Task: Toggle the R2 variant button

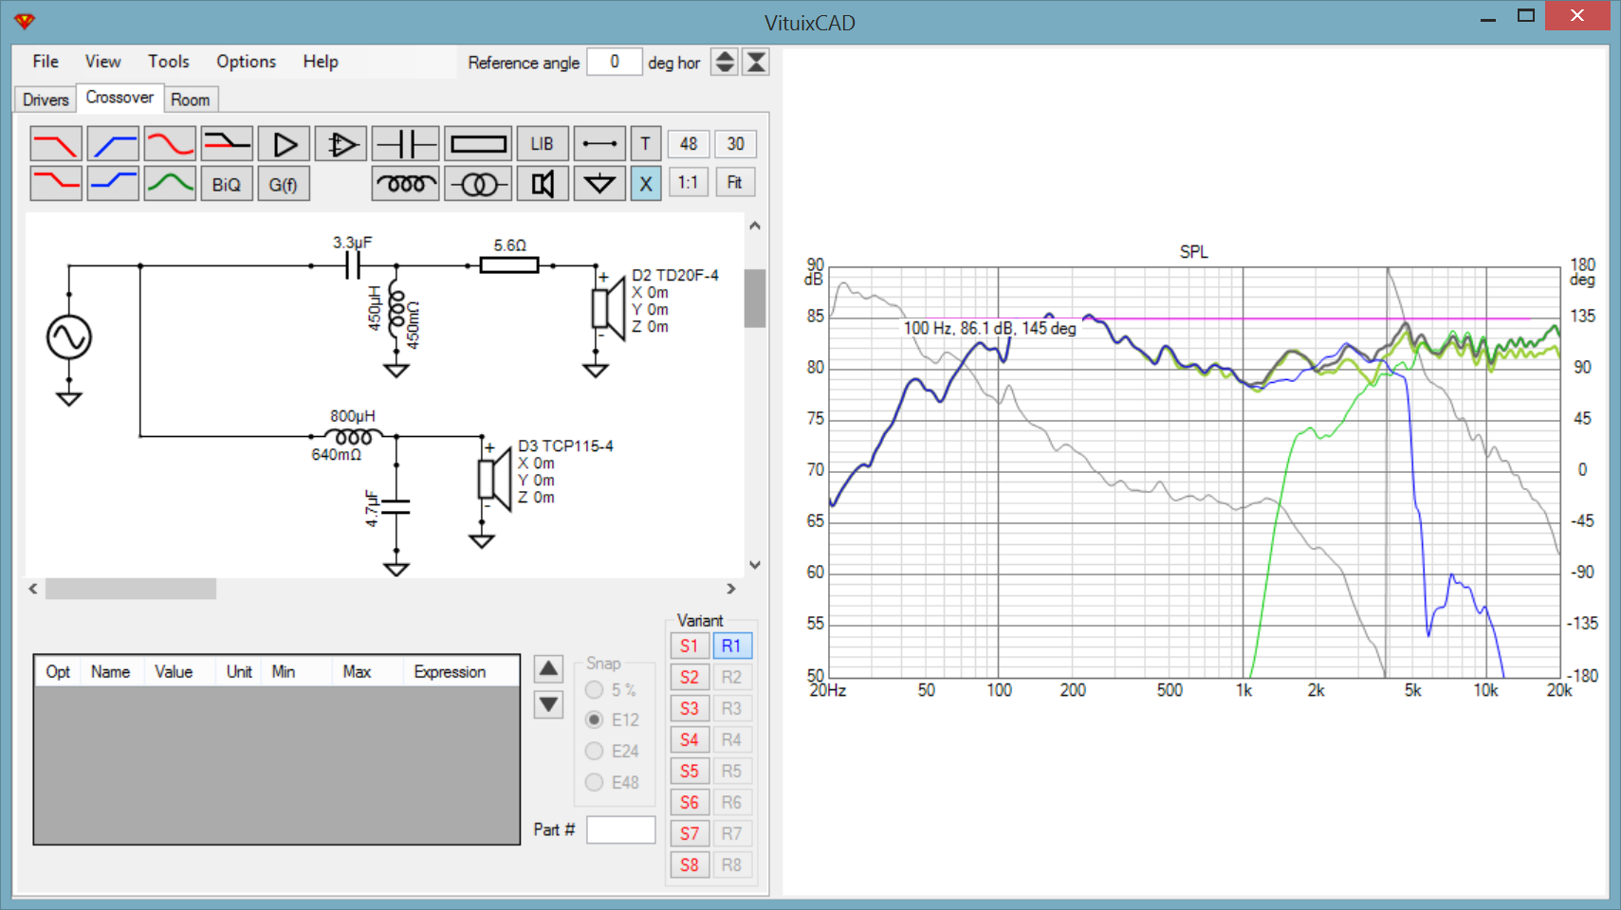Action: [x=731, y=678]
